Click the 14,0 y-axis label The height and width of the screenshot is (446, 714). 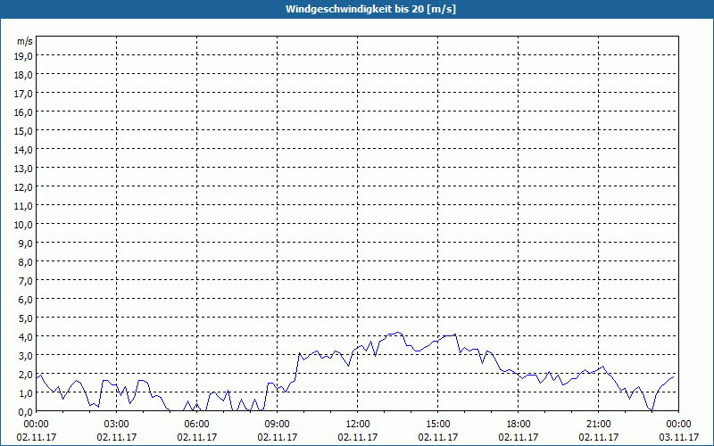coord(24,150)
